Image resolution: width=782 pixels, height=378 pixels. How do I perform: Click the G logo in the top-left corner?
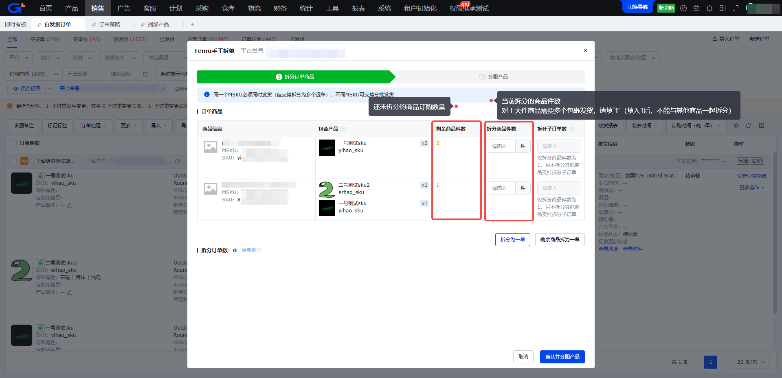16,8
